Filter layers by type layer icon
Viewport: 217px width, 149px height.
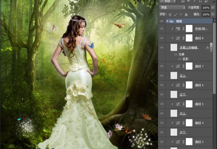(x=194, y=1)
